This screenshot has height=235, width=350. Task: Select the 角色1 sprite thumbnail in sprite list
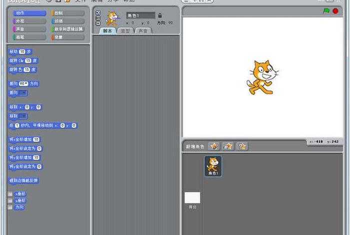[x=213, y=166]
